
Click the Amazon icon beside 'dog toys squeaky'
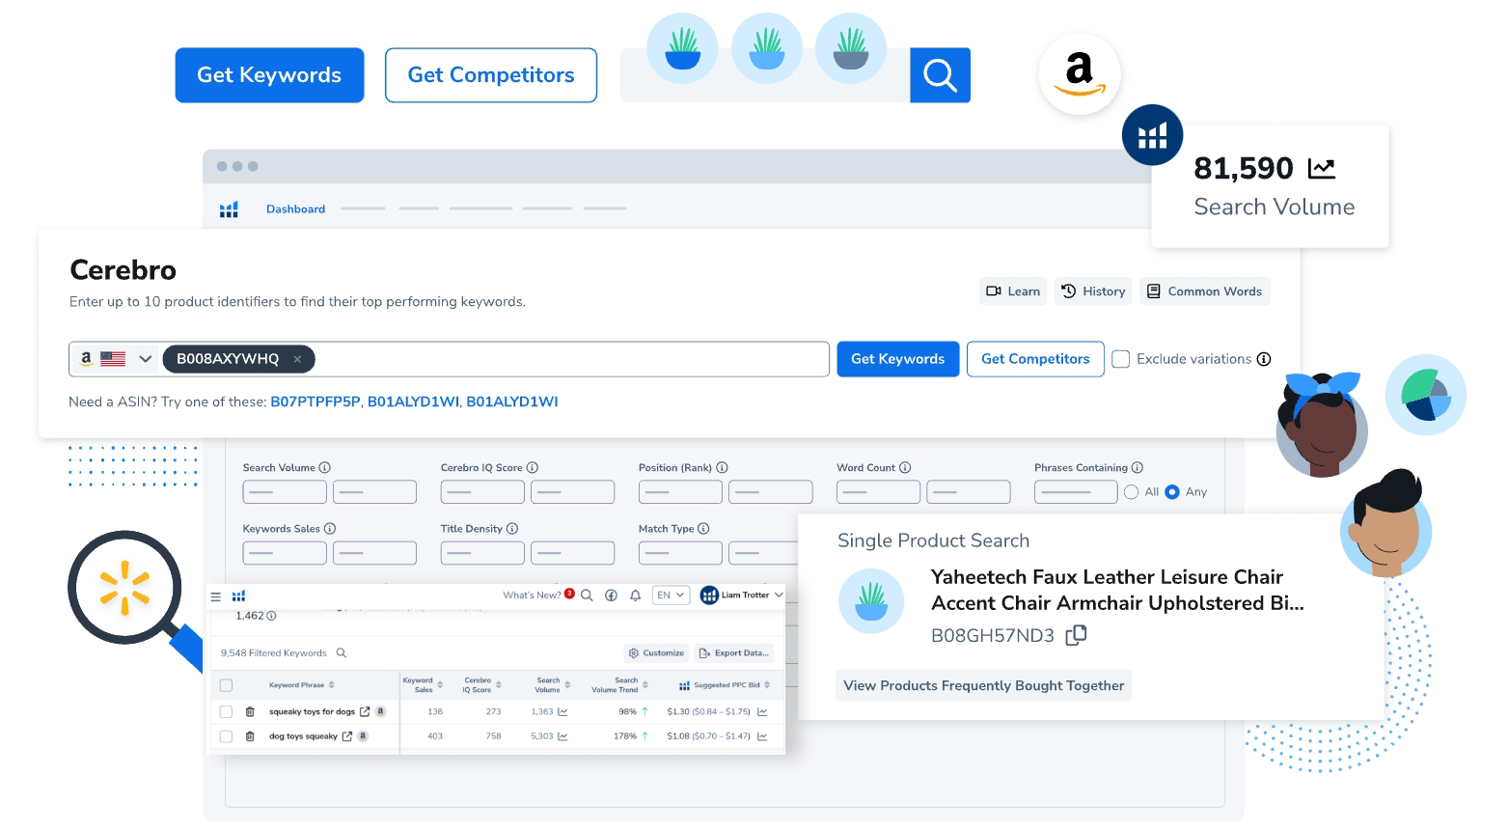[363, 736]
